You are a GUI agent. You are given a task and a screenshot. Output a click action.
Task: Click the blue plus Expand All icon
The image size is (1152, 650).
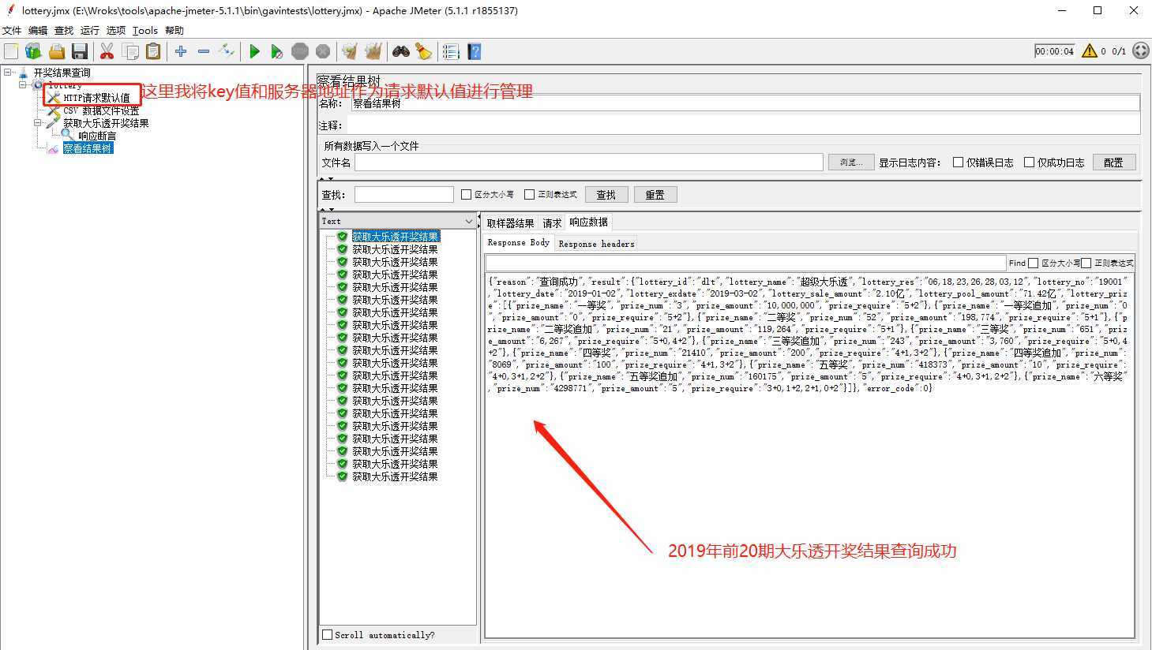181,51
